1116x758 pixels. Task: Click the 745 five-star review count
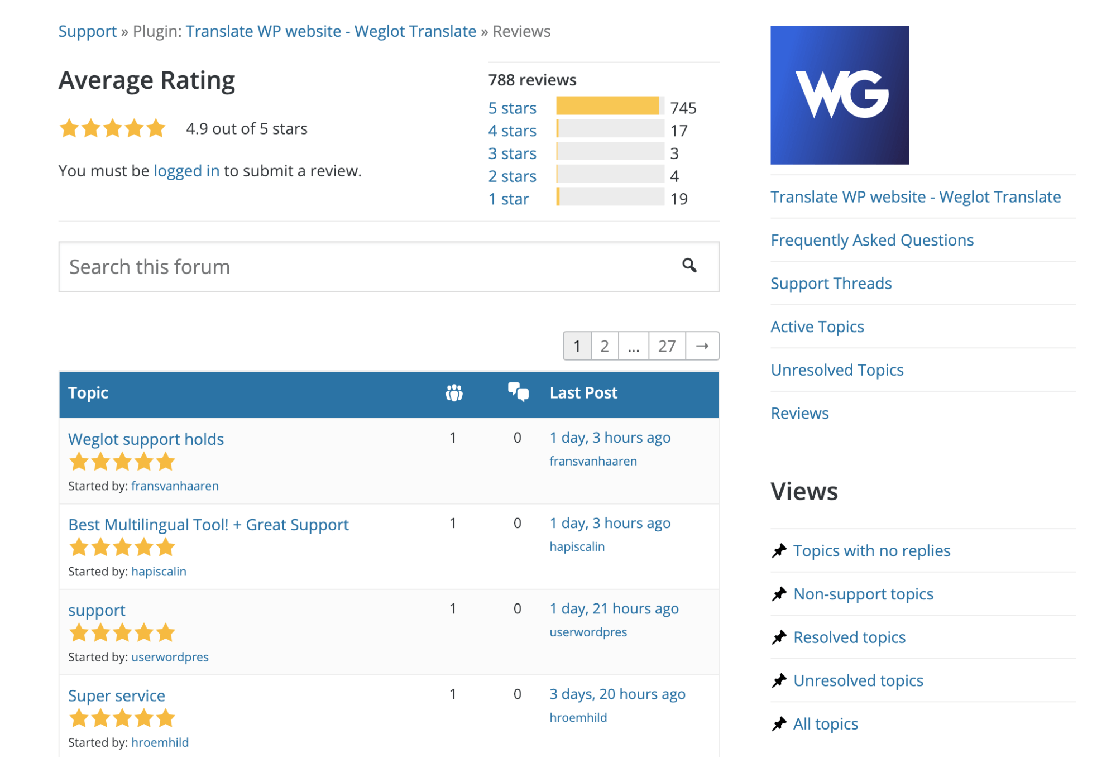(x=683, y=108)
